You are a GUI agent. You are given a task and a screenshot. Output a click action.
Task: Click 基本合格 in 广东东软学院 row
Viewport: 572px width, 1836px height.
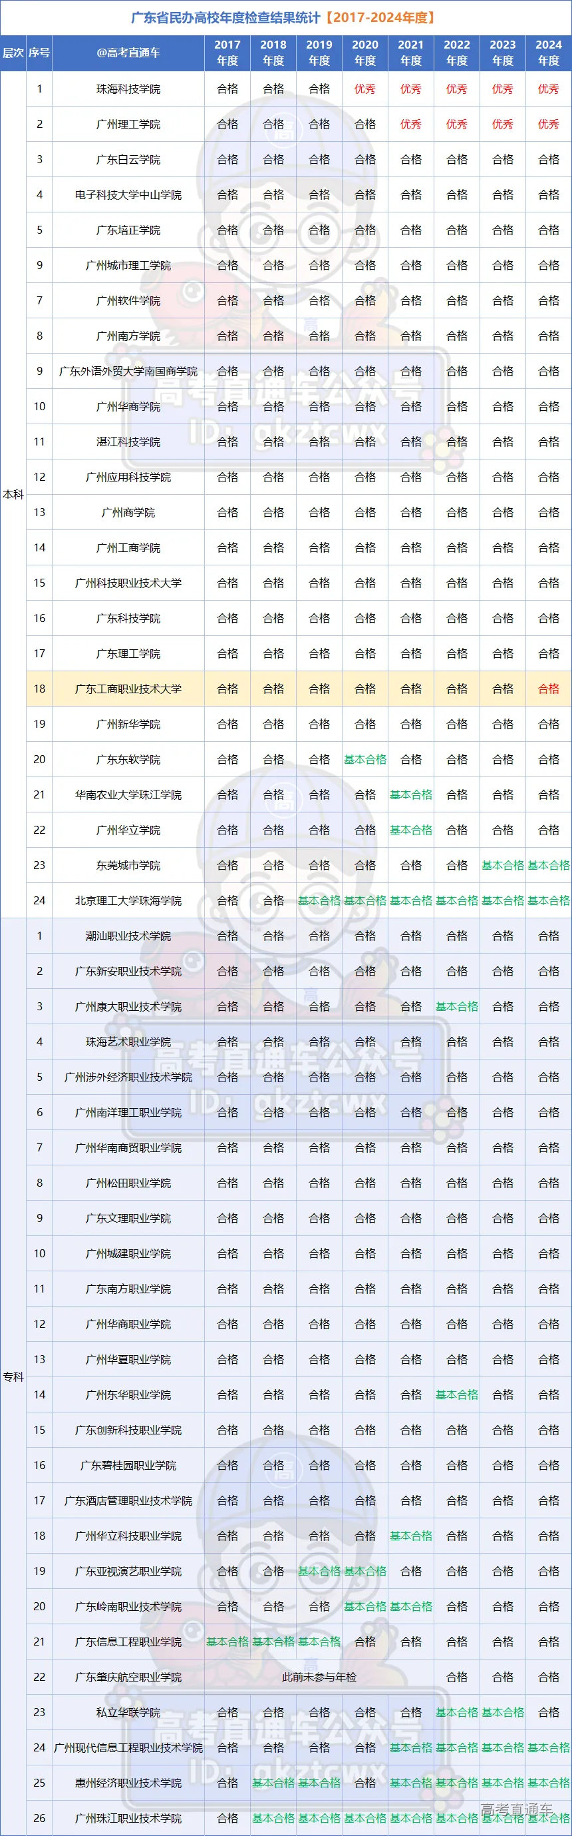[x=365, y=759]
